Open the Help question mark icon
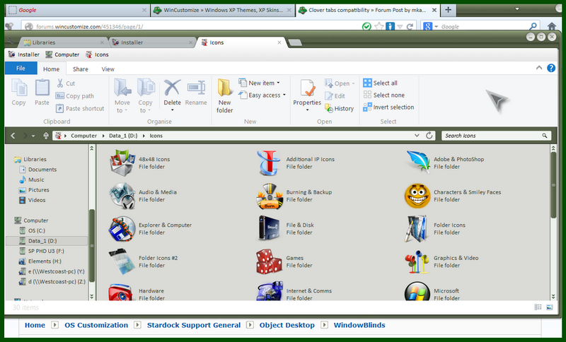 tap(551, 68)
